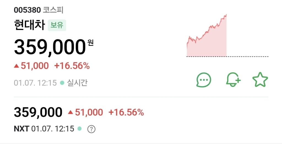
Task: Tap the 보유 holdings badge
Action: pos(57,25)
